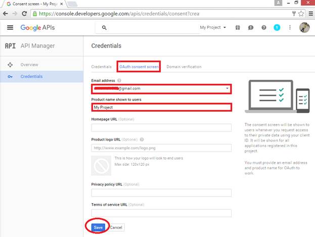Select the Consent screen browser tab

[34, 4]
